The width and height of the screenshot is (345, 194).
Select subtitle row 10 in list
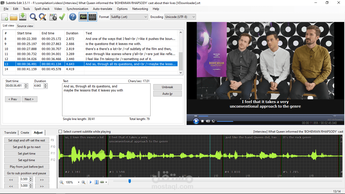click(91, 49)
